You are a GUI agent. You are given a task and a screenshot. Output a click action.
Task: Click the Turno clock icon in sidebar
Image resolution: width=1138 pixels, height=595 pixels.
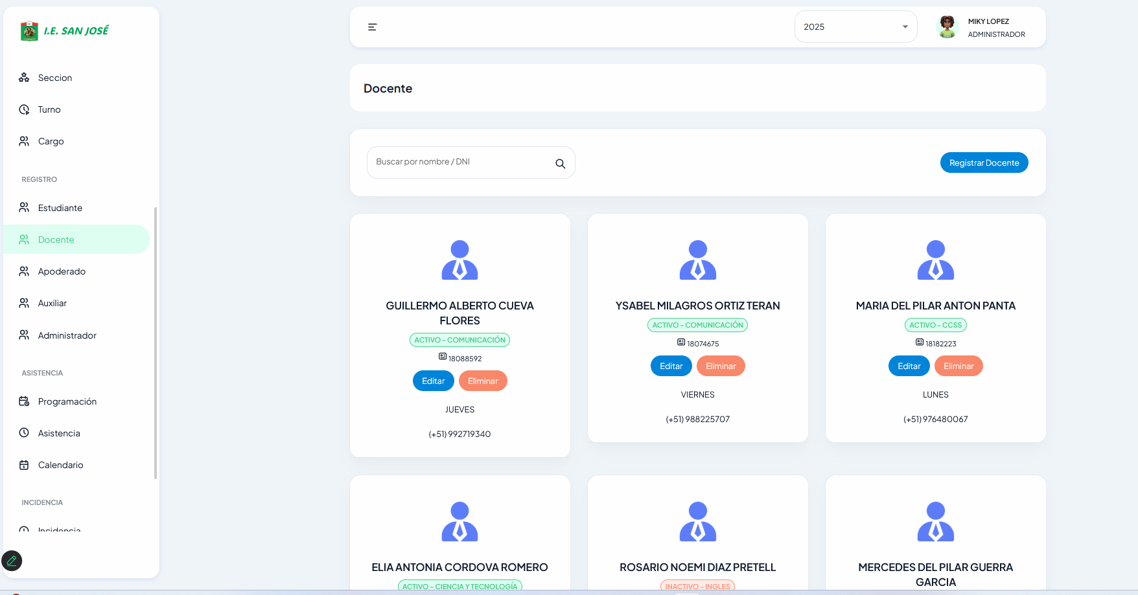pos(24,109)
